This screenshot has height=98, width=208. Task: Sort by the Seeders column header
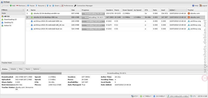109,10
